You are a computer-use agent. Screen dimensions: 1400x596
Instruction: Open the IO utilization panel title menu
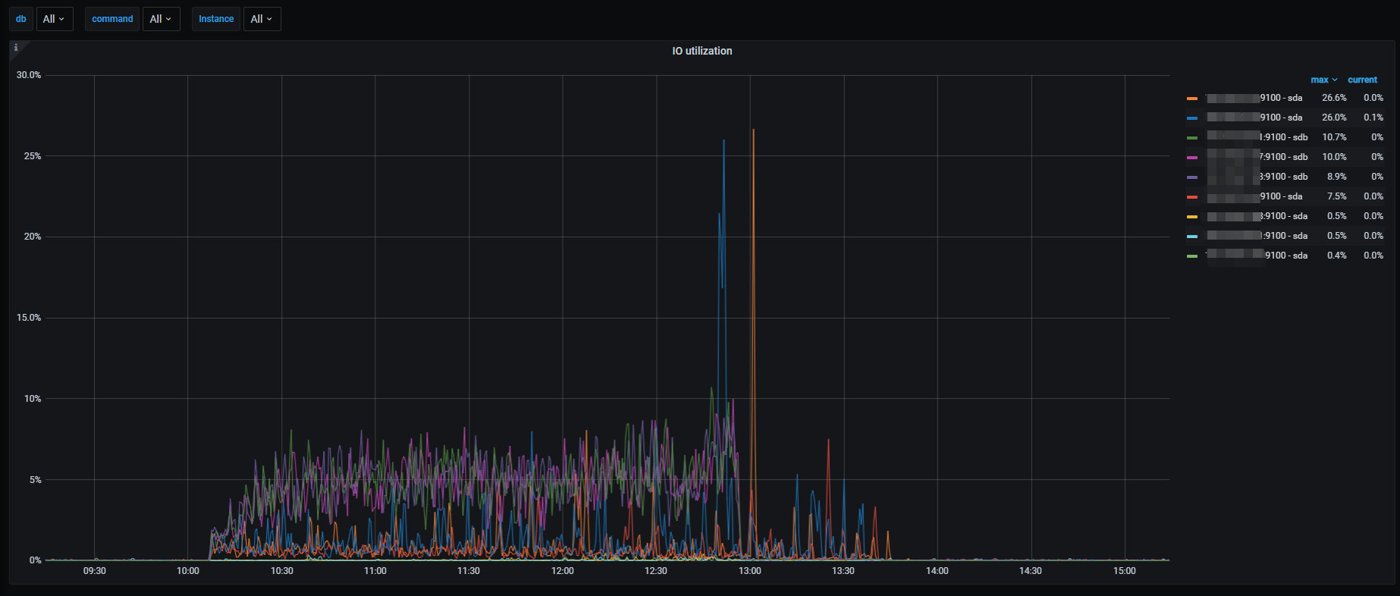[x=702, y=51]
